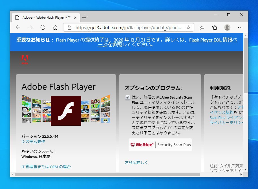Open a new tab with plus button

point(84,18)
